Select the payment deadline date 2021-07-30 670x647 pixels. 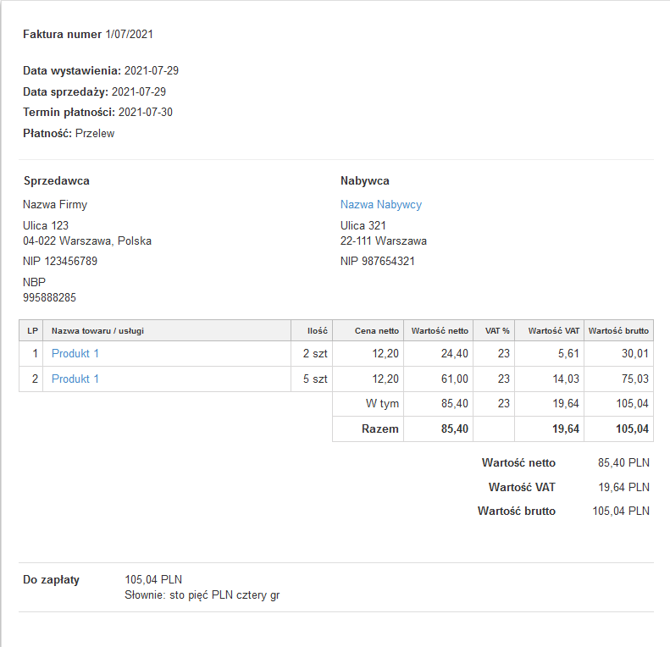(x=146, y=113)
